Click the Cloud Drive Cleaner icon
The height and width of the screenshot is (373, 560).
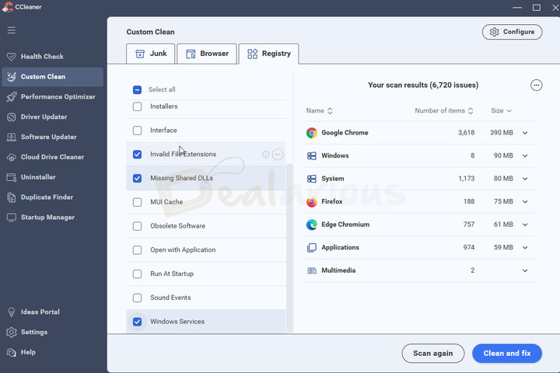[12, 157]
